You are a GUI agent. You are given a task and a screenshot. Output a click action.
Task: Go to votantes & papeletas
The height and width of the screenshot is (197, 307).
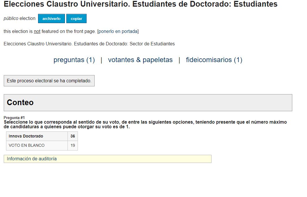[140, 60]
